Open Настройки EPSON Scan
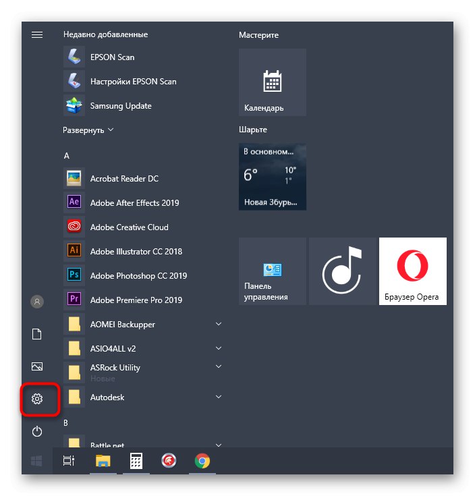The height and width of the screenshot is (496, 475). [x=142, y=81]
